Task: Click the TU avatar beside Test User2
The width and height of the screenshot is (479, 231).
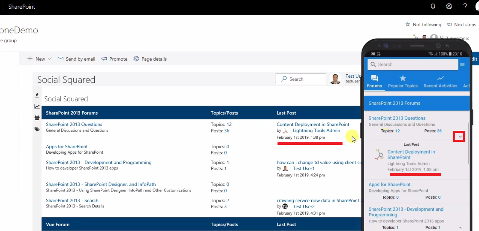Action: 285,206
